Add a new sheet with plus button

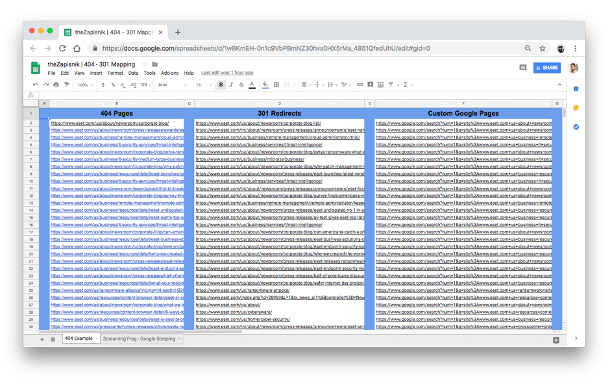[x=42, y=339]
